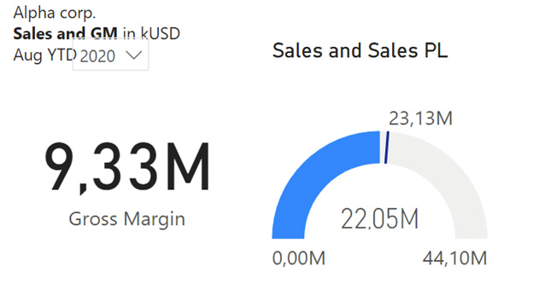Click the in kUSD unit text

tap(151, 33)
